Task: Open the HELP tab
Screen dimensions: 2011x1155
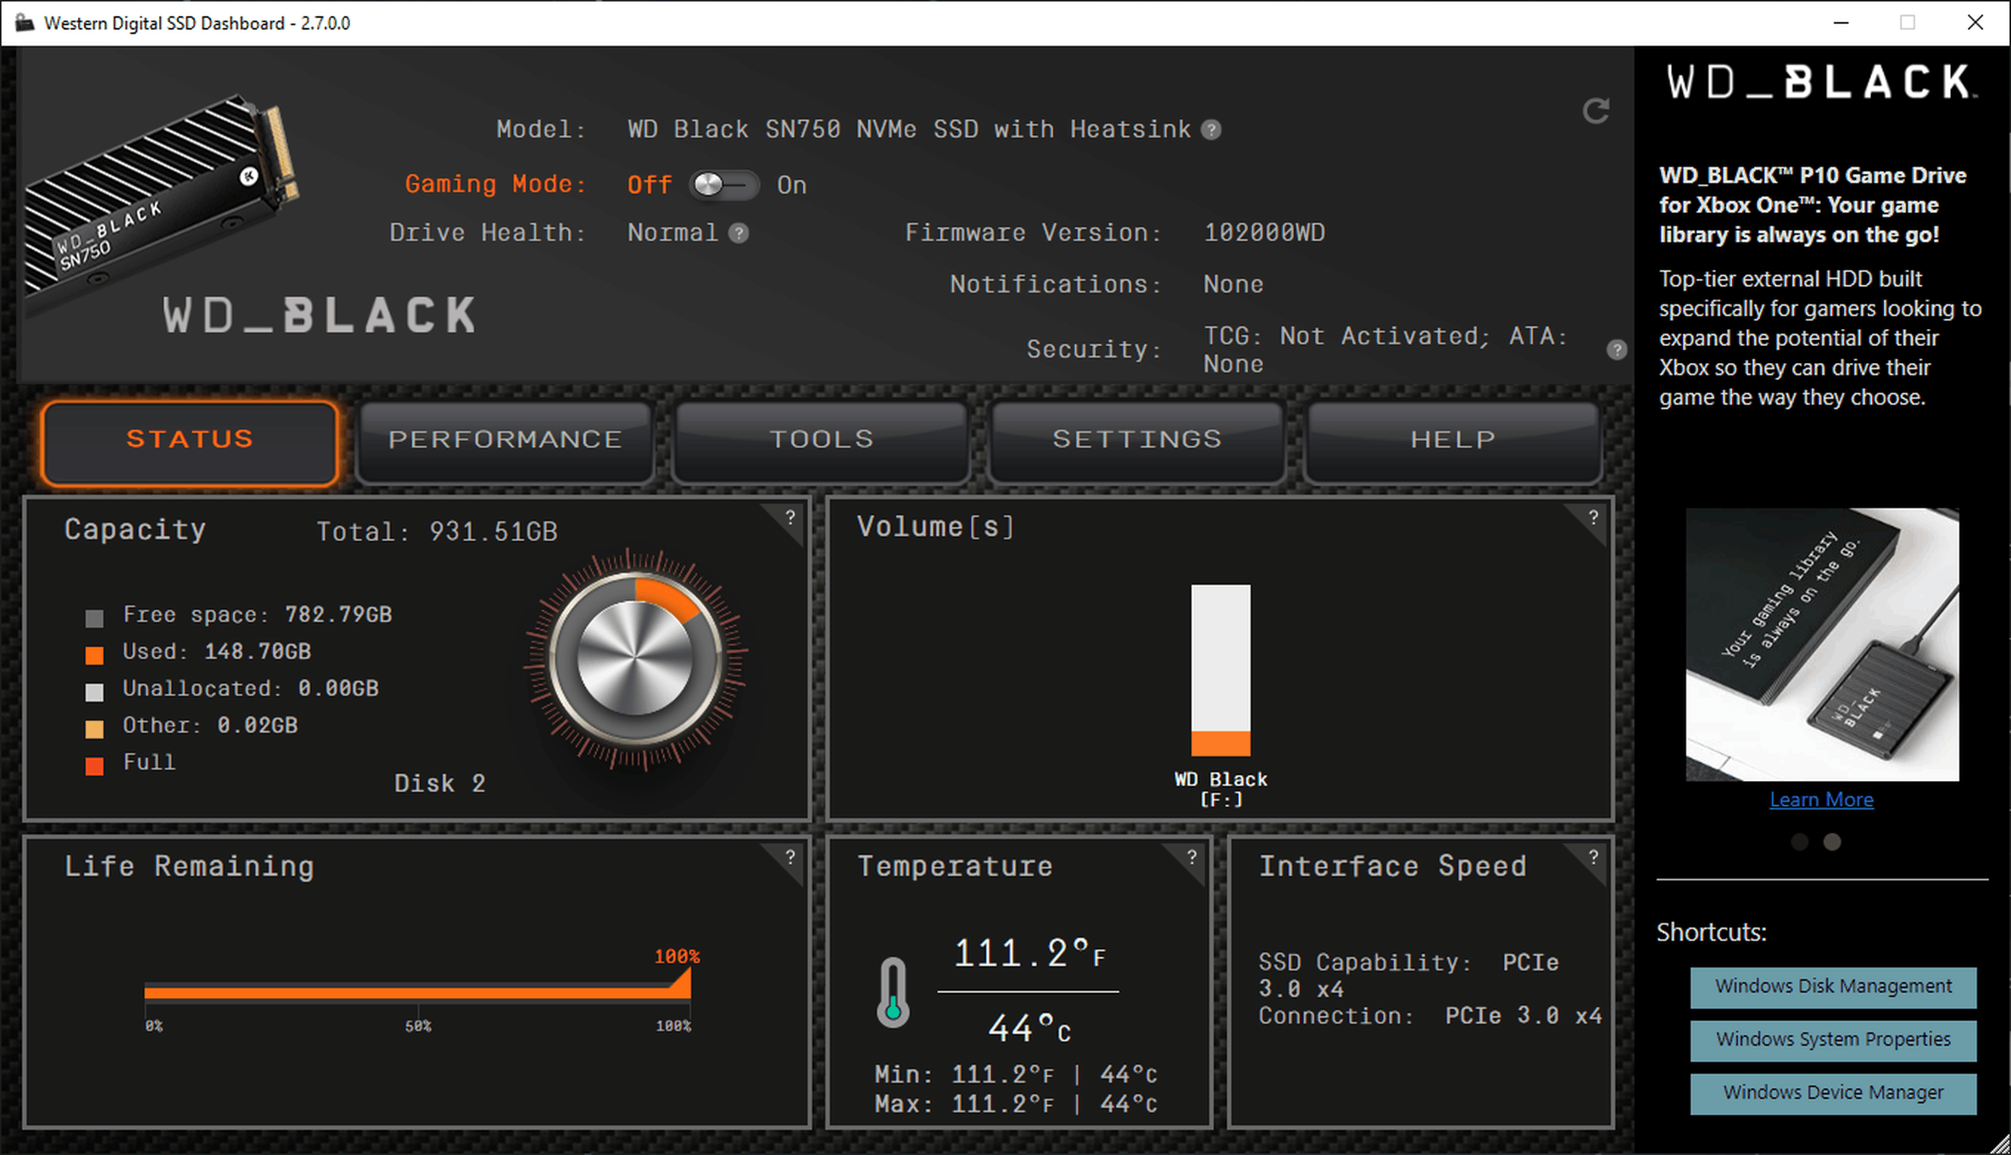Action: tap(1453, 443)
